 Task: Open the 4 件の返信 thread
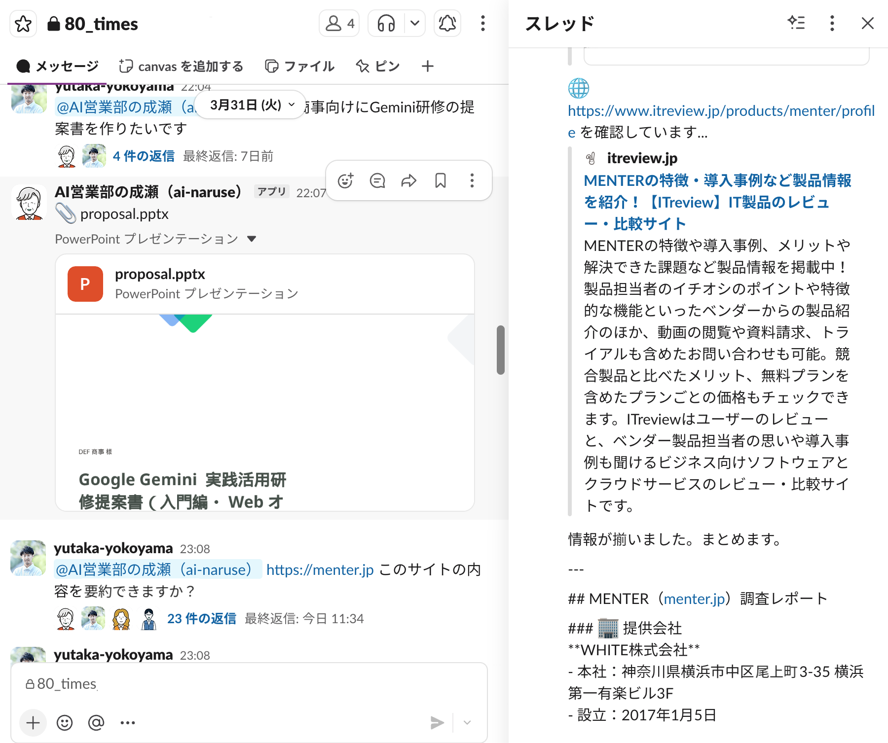144,156
